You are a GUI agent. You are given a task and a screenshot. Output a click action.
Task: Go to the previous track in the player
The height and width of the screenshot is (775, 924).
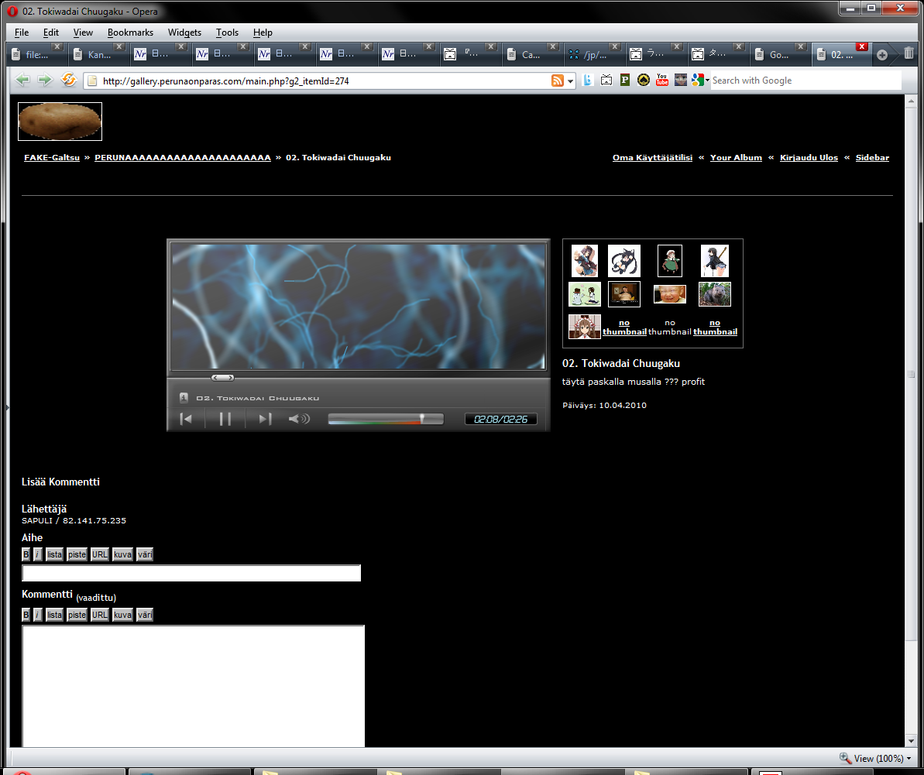186,419
